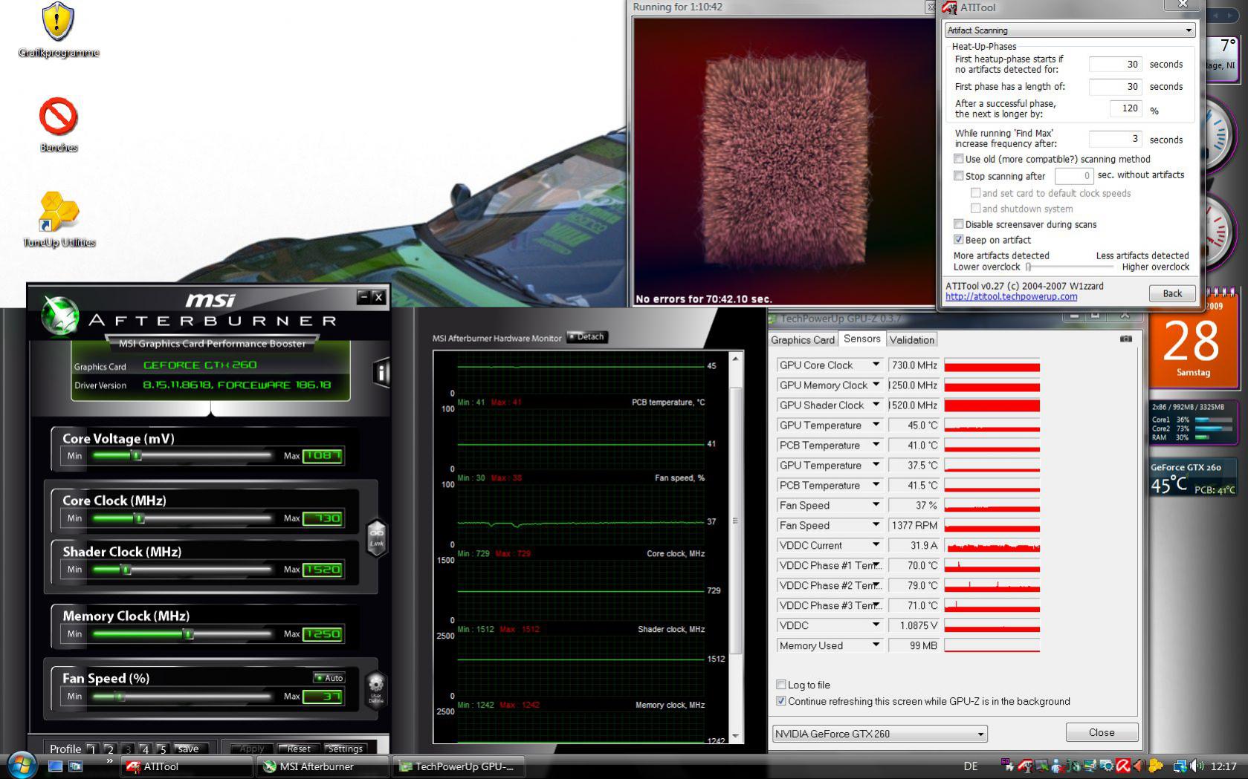Open the VDDC Current sensor dropdown
Screen dimensions: 1248x779
(x=876, y=545)
